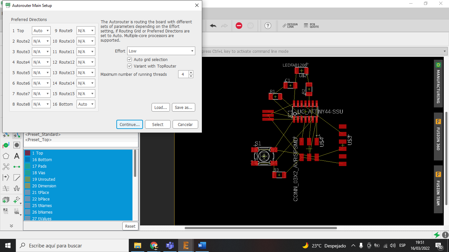This screenshot has height=252, width=449.
Task: Open the Fusion Team side panel
Action: (438, 189)
